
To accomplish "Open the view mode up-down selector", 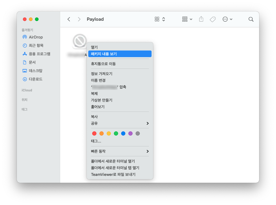I will tap(164, 19).
